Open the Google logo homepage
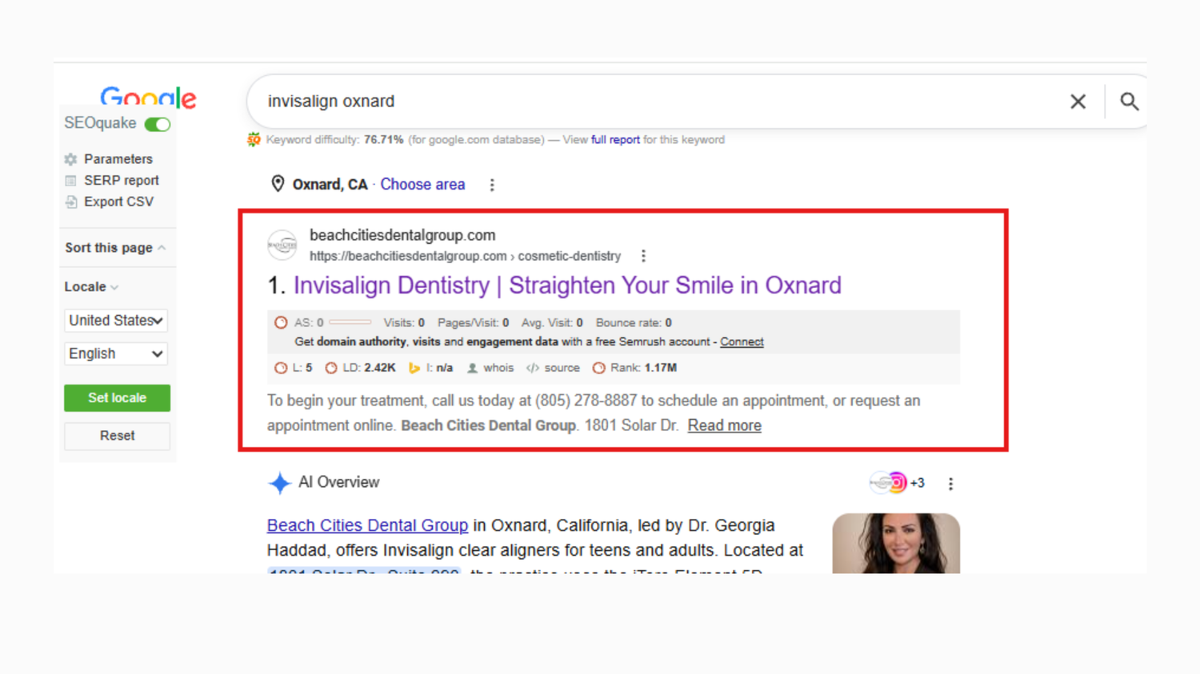 point(148,98)
